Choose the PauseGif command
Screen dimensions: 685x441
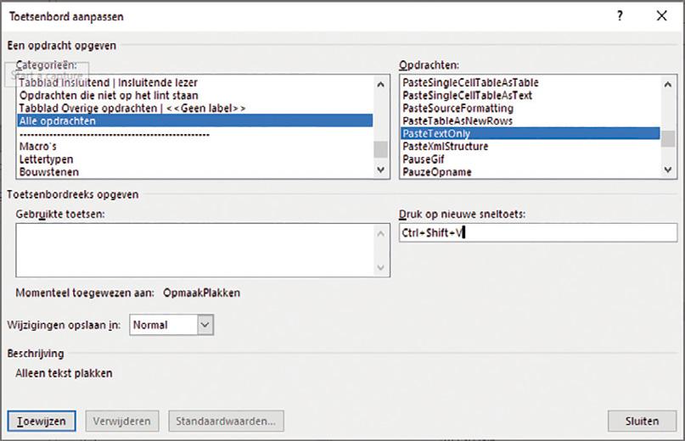pos(424,159)
